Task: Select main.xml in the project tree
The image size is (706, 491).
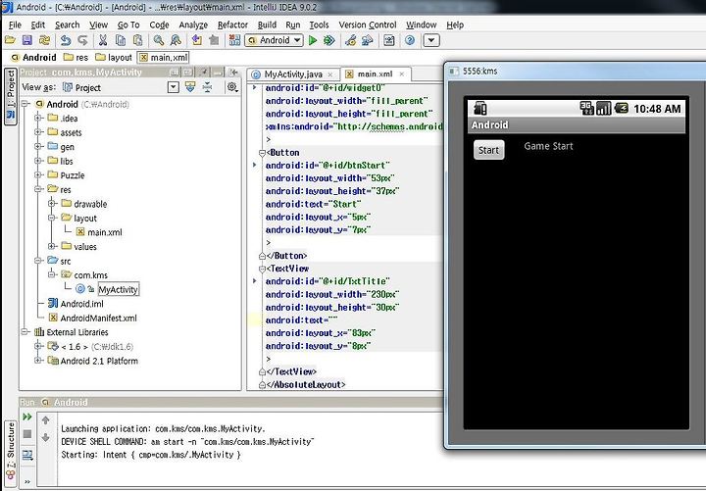Action: (x=99, y=232)
